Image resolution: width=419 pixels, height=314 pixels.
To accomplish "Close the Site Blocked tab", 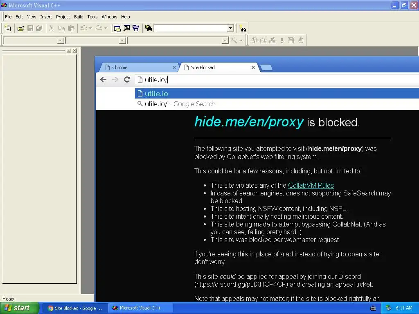I will tap(253, 67).
